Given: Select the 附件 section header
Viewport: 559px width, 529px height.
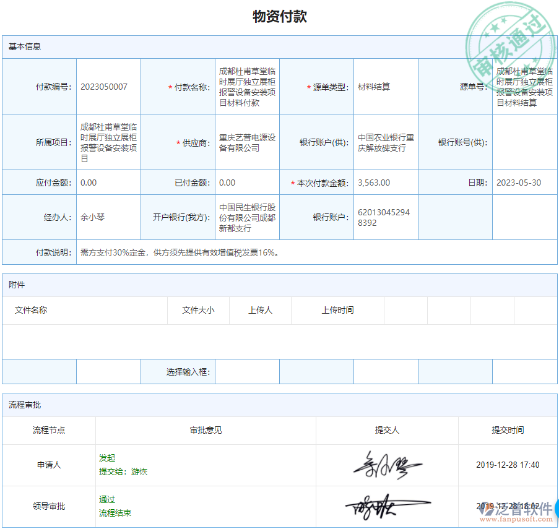Looking at the screenshot, I should point(15,284).
